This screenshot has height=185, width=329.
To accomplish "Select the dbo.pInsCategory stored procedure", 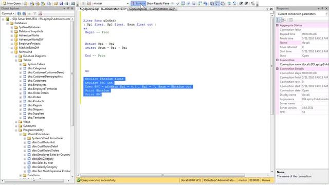I will pos(43,159).
